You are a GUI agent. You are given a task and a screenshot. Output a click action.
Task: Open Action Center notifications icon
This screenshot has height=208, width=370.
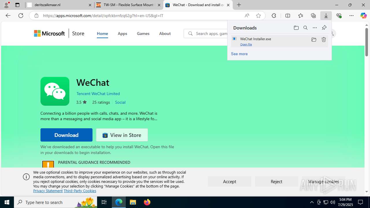coord(361,202)
